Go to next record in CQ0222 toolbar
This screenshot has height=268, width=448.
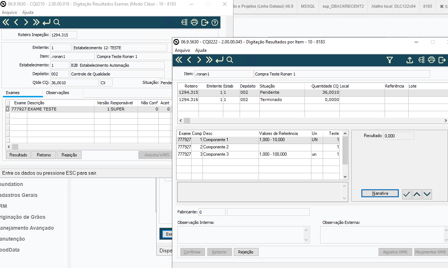click(199, 60)
